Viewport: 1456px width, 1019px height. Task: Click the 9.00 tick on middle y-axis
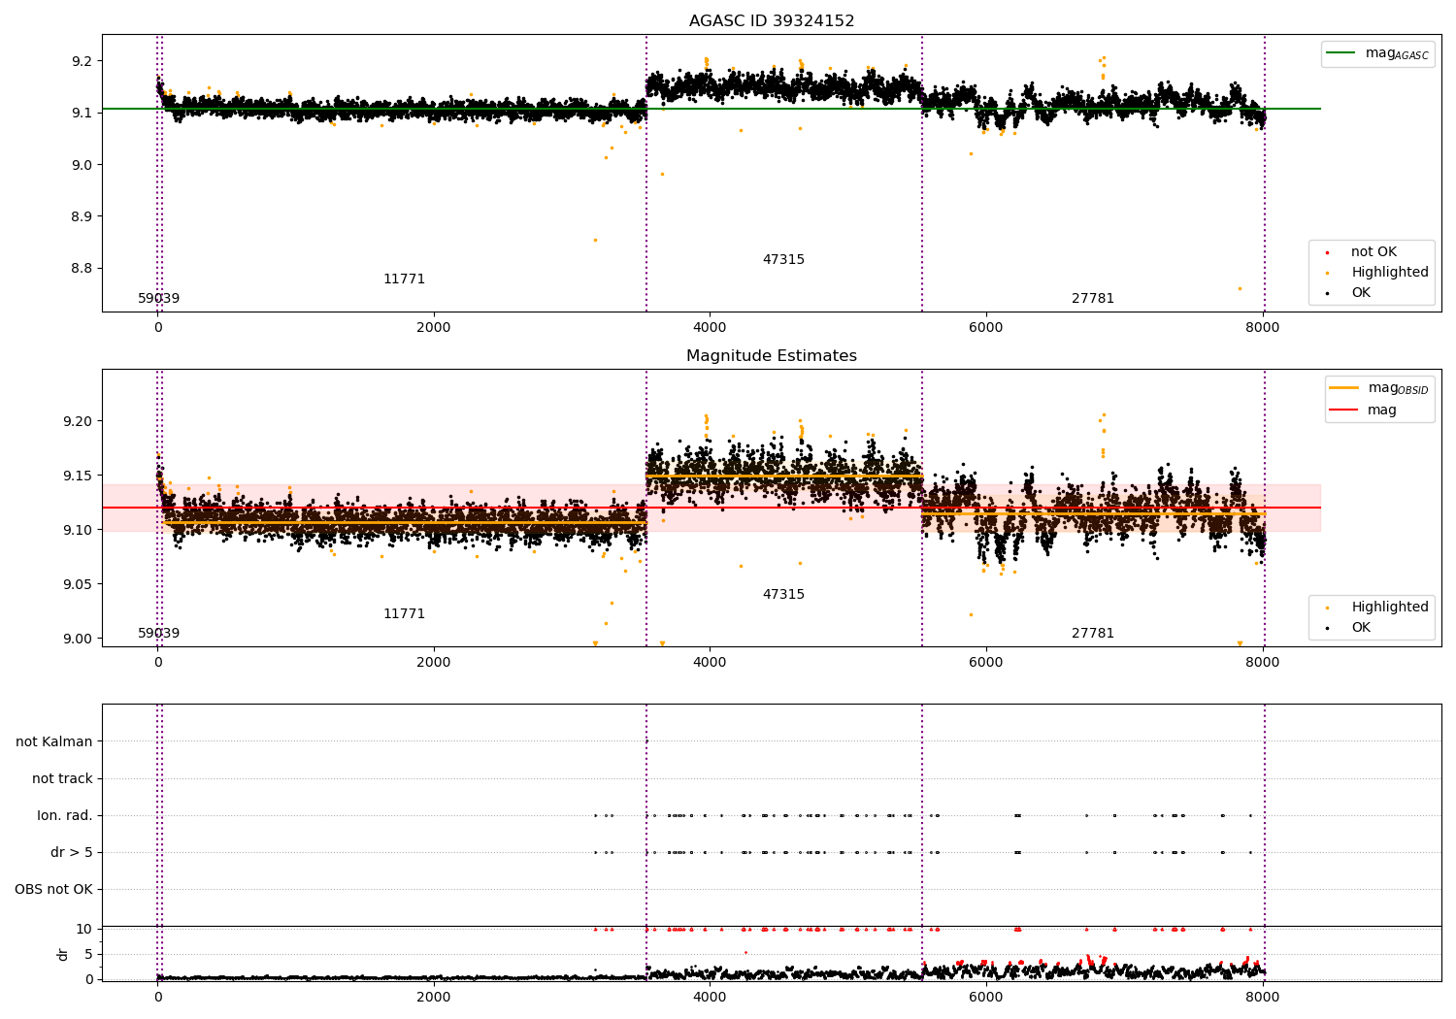tap(79, 639)
